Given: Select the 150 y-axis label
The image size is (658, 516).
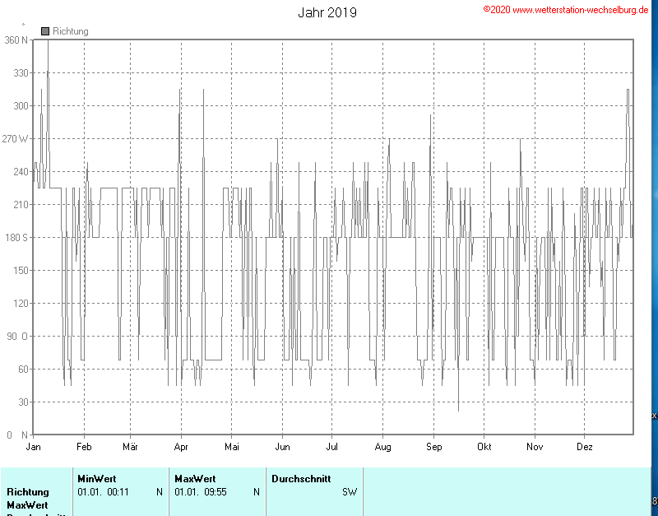Looking at the screenshot, I should pos(21,271).
